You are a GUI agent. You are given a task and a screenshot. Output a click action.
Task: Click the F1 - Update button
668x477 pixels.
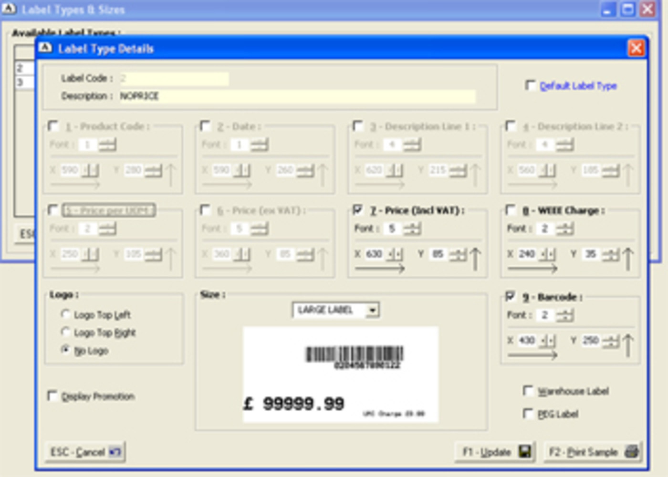coord(495,452)
